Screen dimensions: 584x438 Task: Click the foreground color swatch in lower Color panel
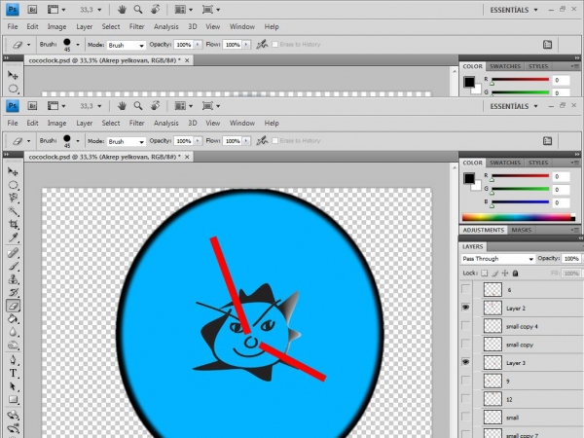click(469, 178)
